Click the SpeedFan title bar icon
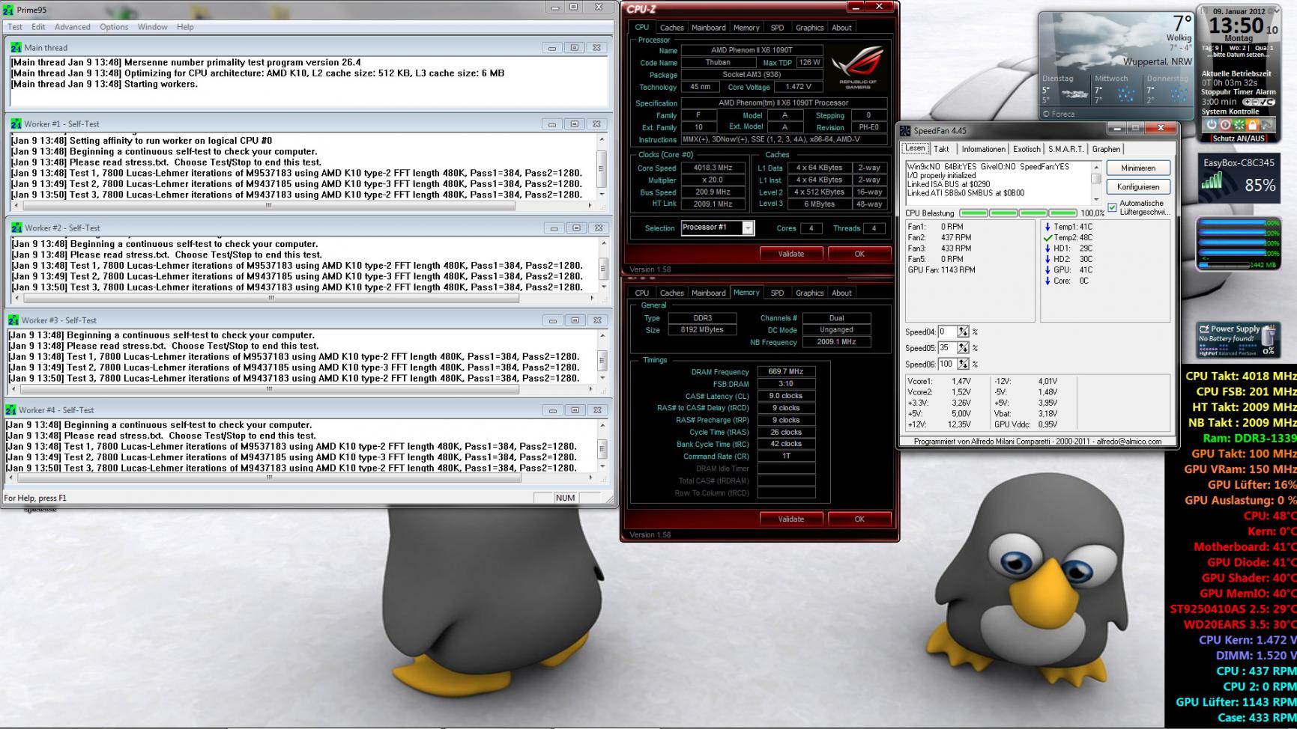 tap(906, 130)
